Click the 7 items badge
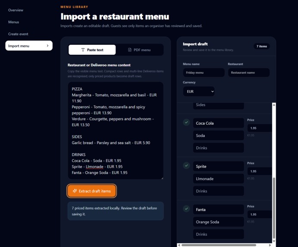 click(x=261, y=46)
